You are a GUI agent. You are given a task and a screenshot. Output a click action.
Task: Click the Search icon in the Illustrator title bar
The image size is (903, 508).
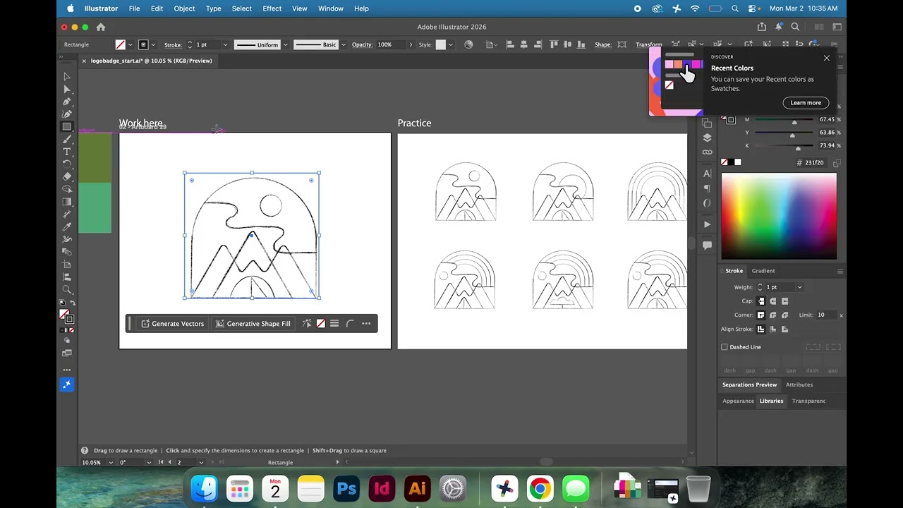[795, 27]
